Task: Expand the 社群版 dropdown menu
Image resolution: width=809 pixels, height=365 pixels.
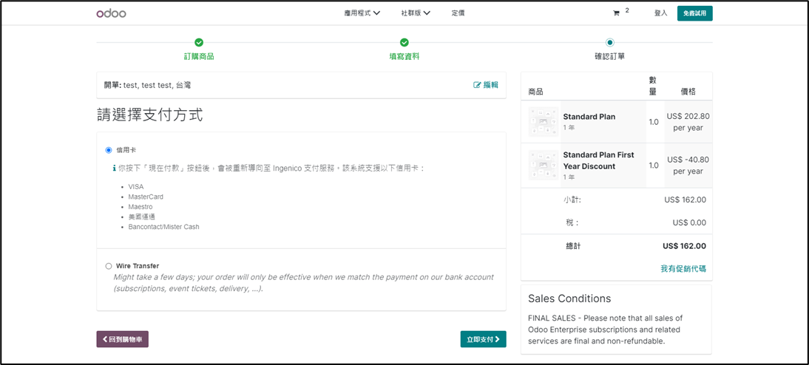Action: click(x=416, y=13)
